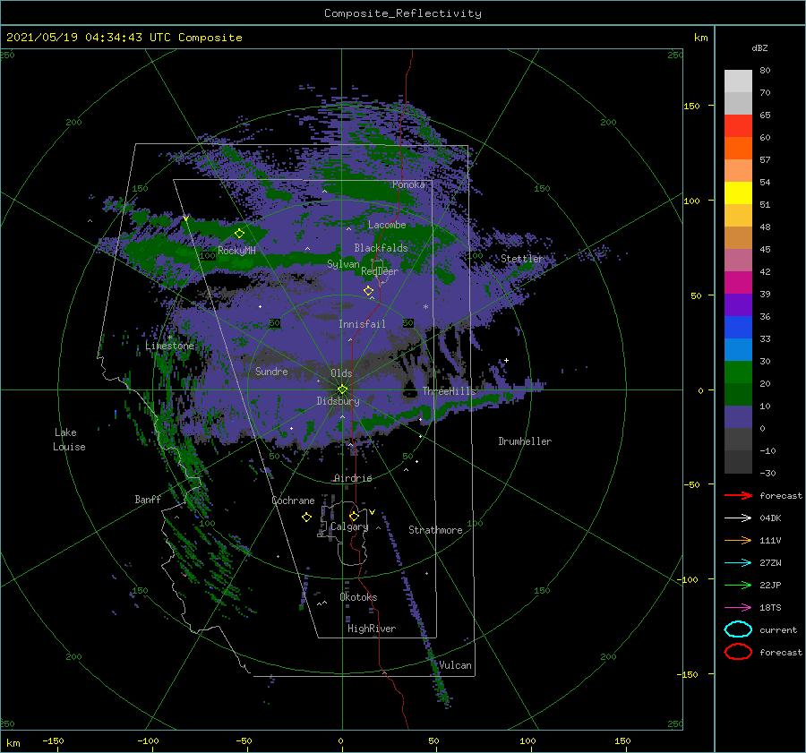The width and height of the screenshot is (806, 753).
Task: Click the Limestone label
Action: tap(169, 346)
